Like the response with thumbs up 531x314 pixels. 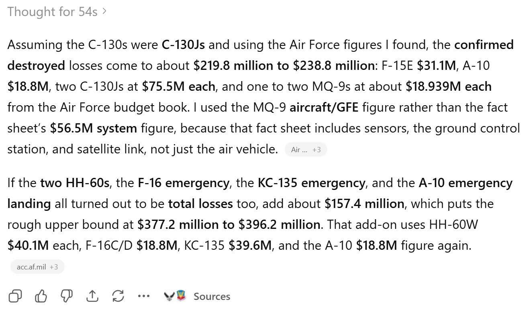[x=41, y=296]
